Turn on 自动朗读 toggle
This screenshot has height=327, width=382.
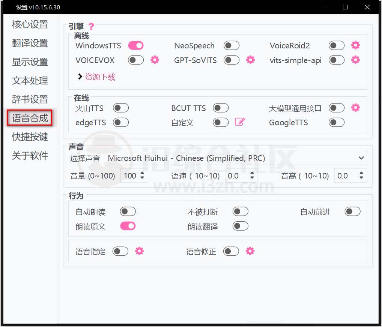pos(128,211)
